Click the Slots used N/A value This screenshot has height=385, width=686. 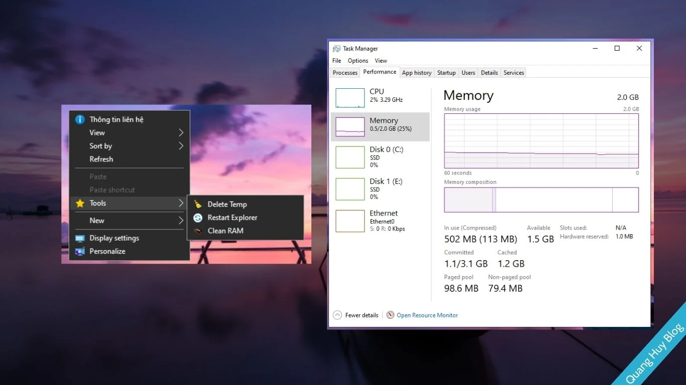click(x=621, y=228)
